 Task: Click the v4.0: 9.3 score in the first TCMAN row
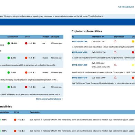point(21,120)
